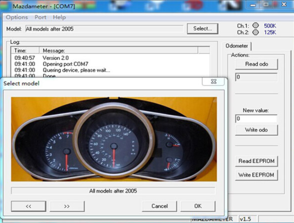Go to the next model with >> button
The image size is (294, 223).
pyautogui.click(x=67, y=206)
